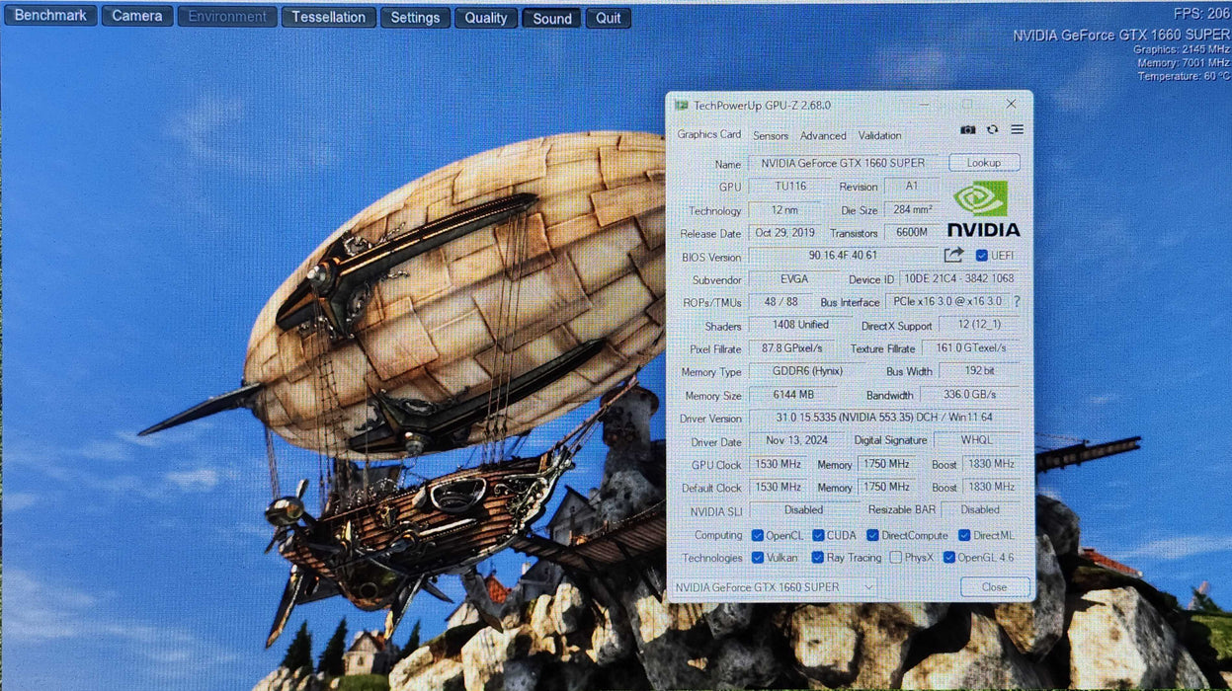Toggle the DirectCompute checkbox

[872, 535]
